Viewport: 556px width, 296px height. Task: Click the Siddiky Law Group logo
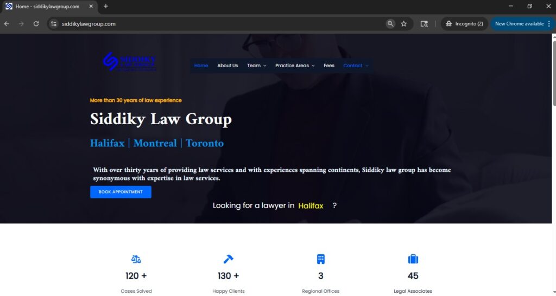tap(129, 62)
